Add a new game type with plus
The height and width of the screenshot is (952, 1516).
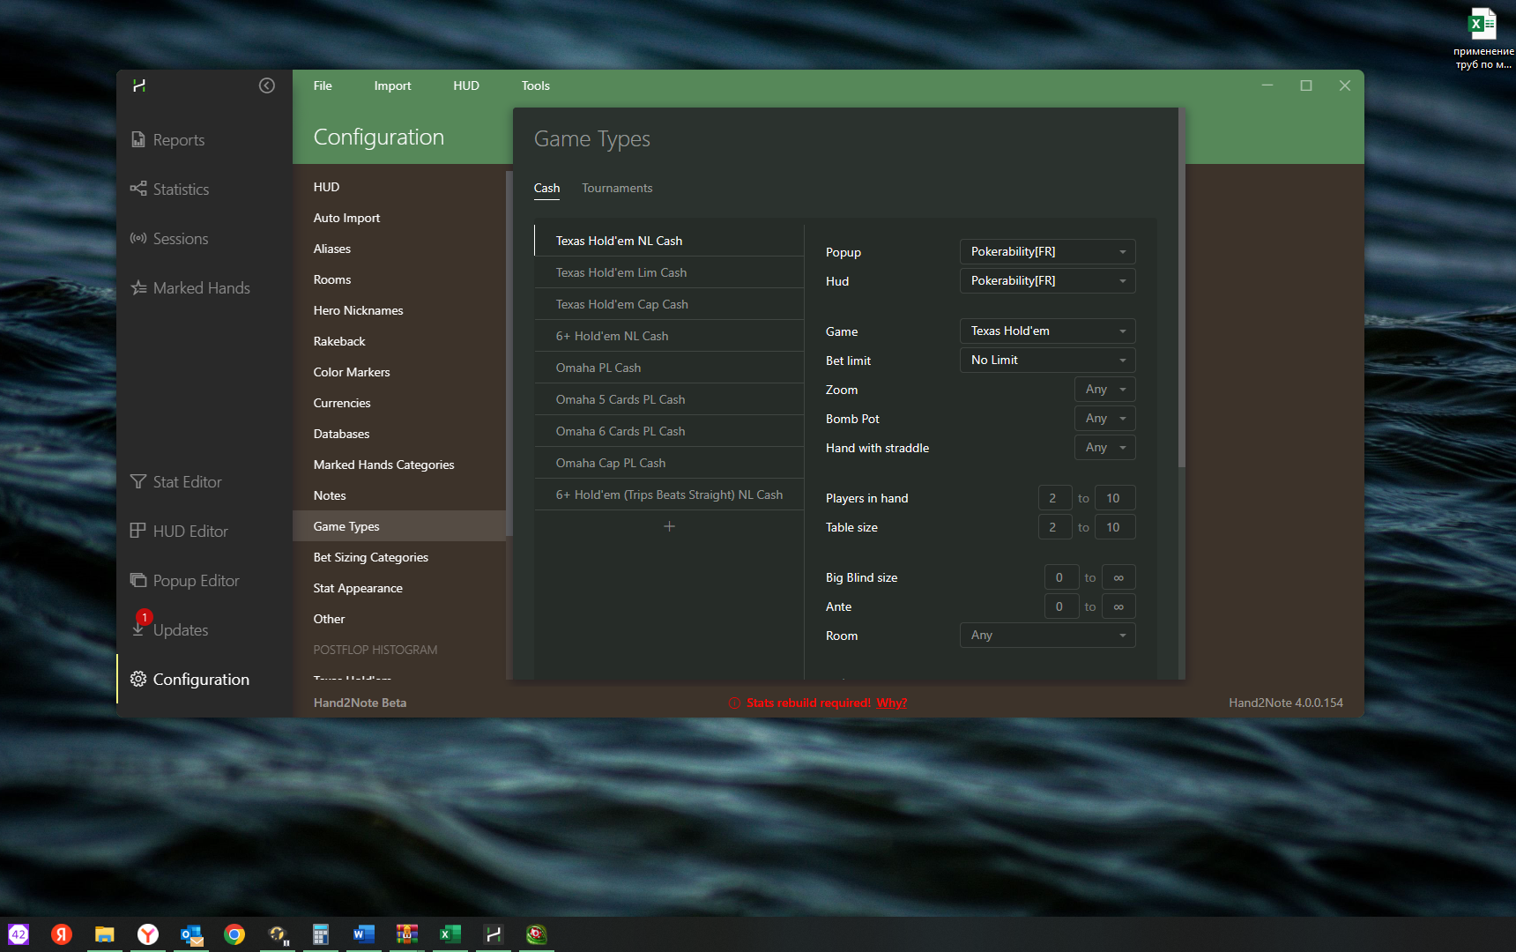pyautogui.click(x=669, y=526)
